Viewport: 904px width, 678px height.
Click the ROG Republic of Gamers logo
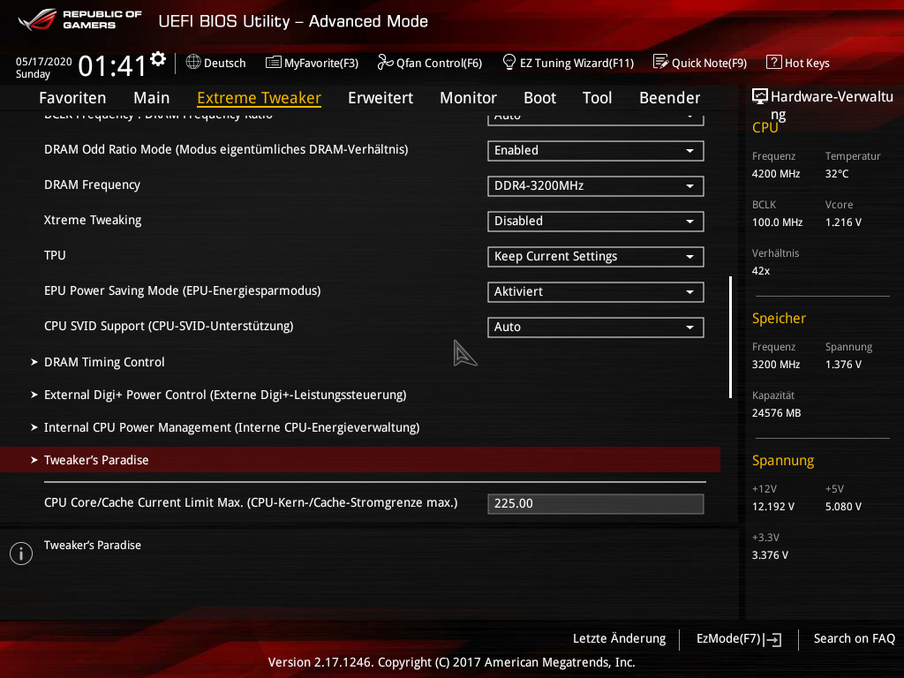click(80, 19)
